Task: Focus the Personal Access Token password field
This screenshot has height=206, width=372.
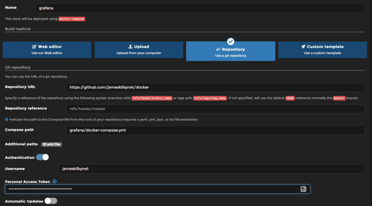Action: [153, 189]
